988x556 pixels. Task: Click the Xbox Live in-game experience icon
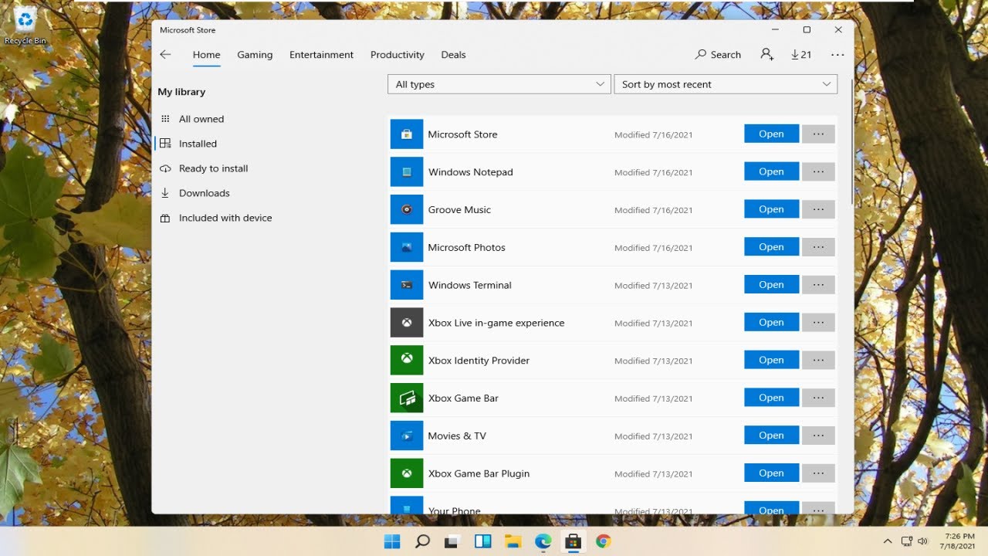tap(407, 323)
